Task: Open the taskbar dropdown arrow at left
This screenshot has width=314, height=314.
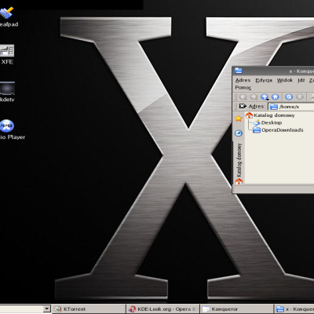Action: click(x=46, y=309)
